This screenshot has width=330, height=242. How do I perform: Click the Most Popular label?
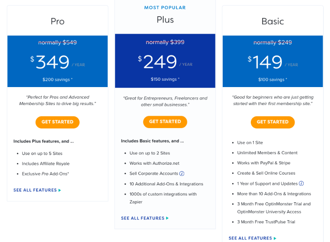pos(165,8)
